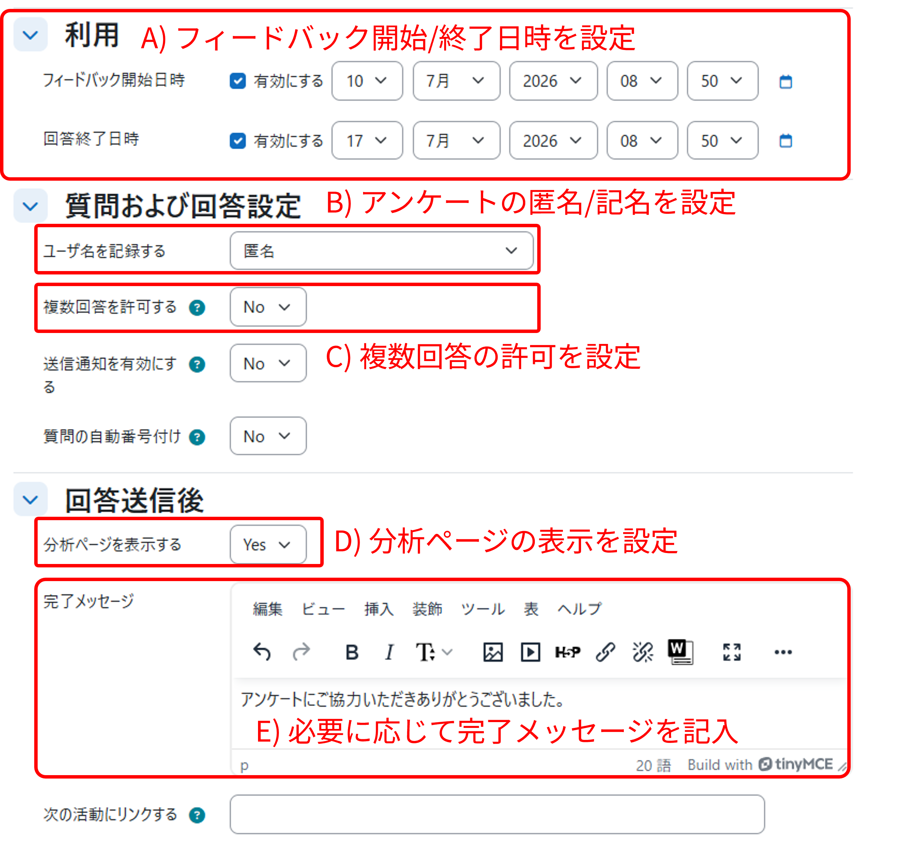Insert a link in editor
Viewport: 914px width, 847px height.
pyautogui.click(x=605, y=652)
